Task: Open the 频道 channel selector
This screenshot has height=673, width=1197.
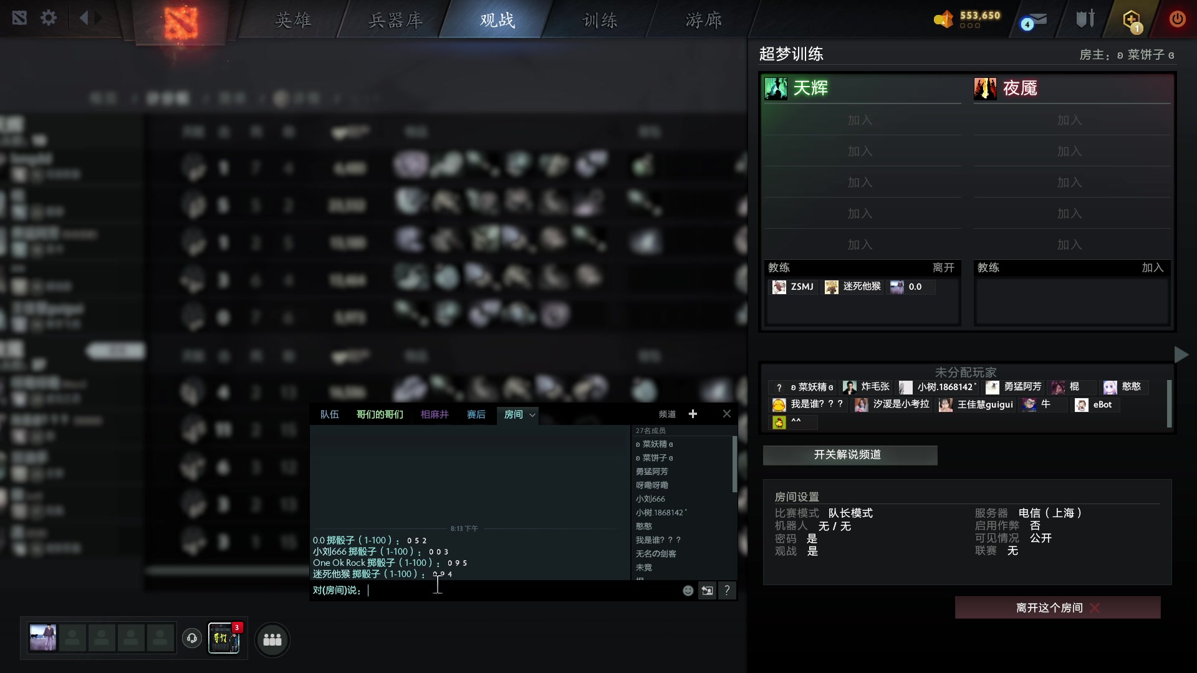Action: 666,414
